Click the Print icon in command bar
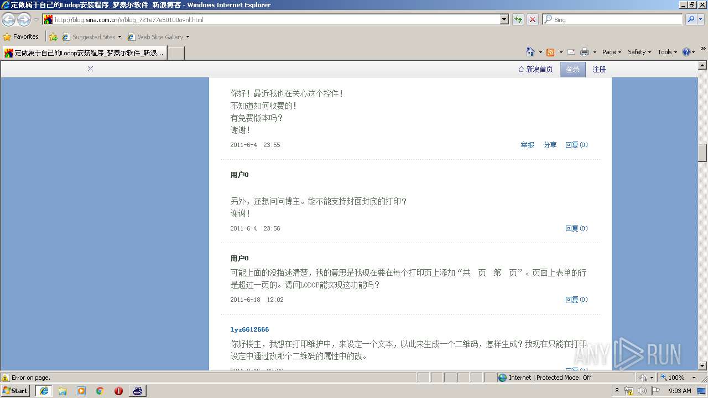The width and height of the screenshot is (708, 398). point(585,52)
